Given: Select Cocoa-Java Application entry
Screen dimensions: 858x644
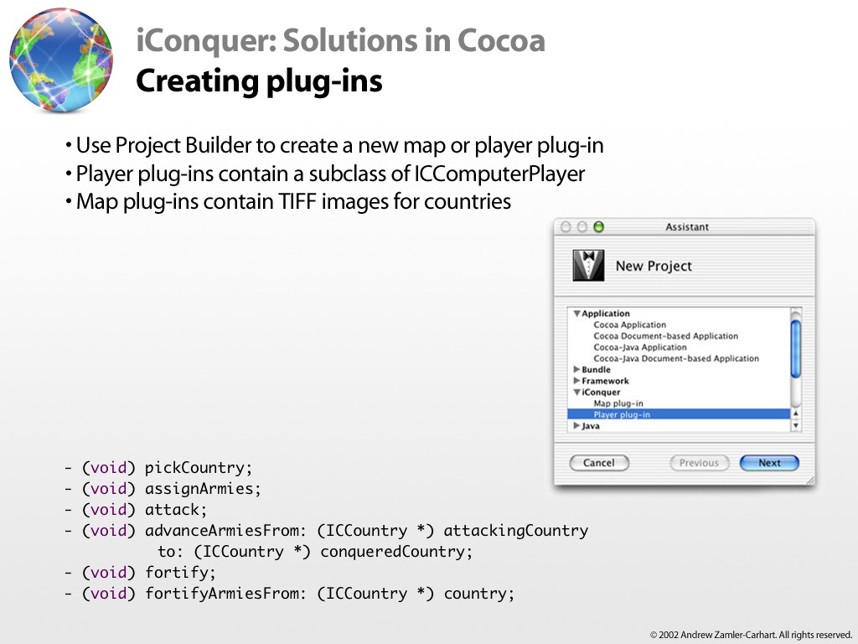Looking at the screenshot, I should 639,347.
